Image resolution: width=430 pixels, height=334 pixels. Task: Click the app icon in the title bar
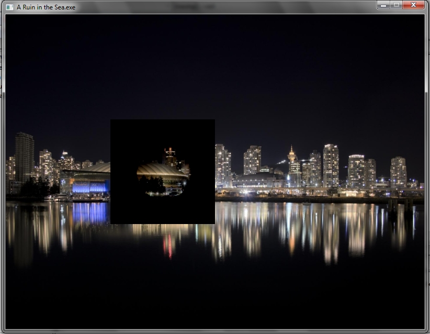(x=9, y=7)
